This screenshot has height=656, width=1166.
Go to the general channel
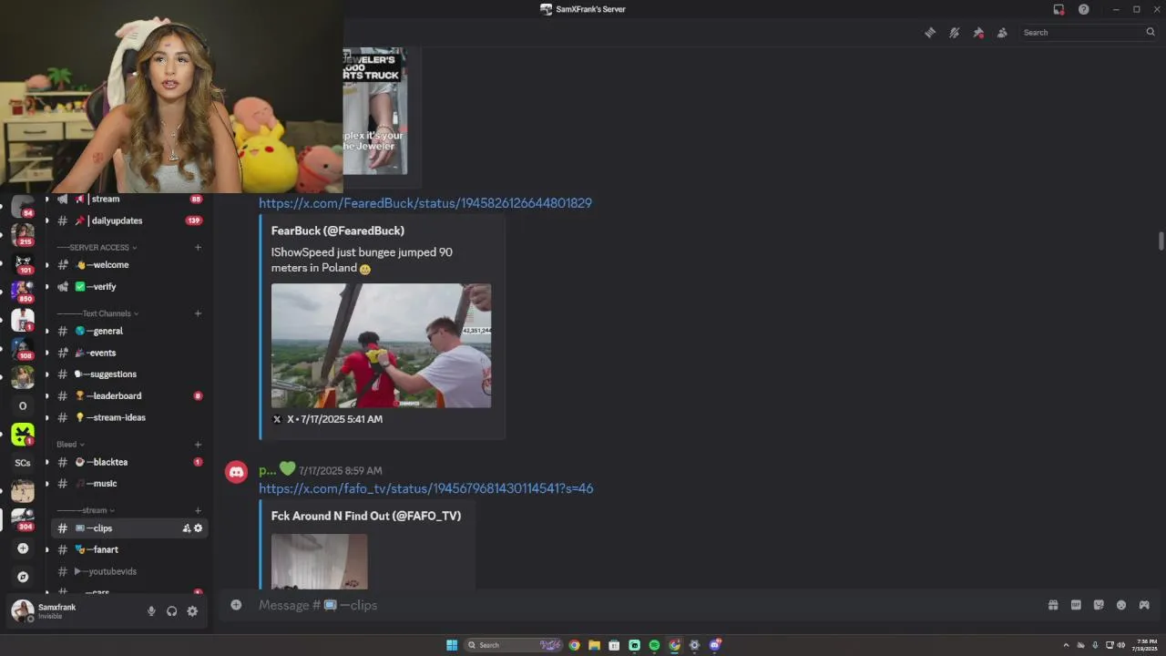click(129, 332)
